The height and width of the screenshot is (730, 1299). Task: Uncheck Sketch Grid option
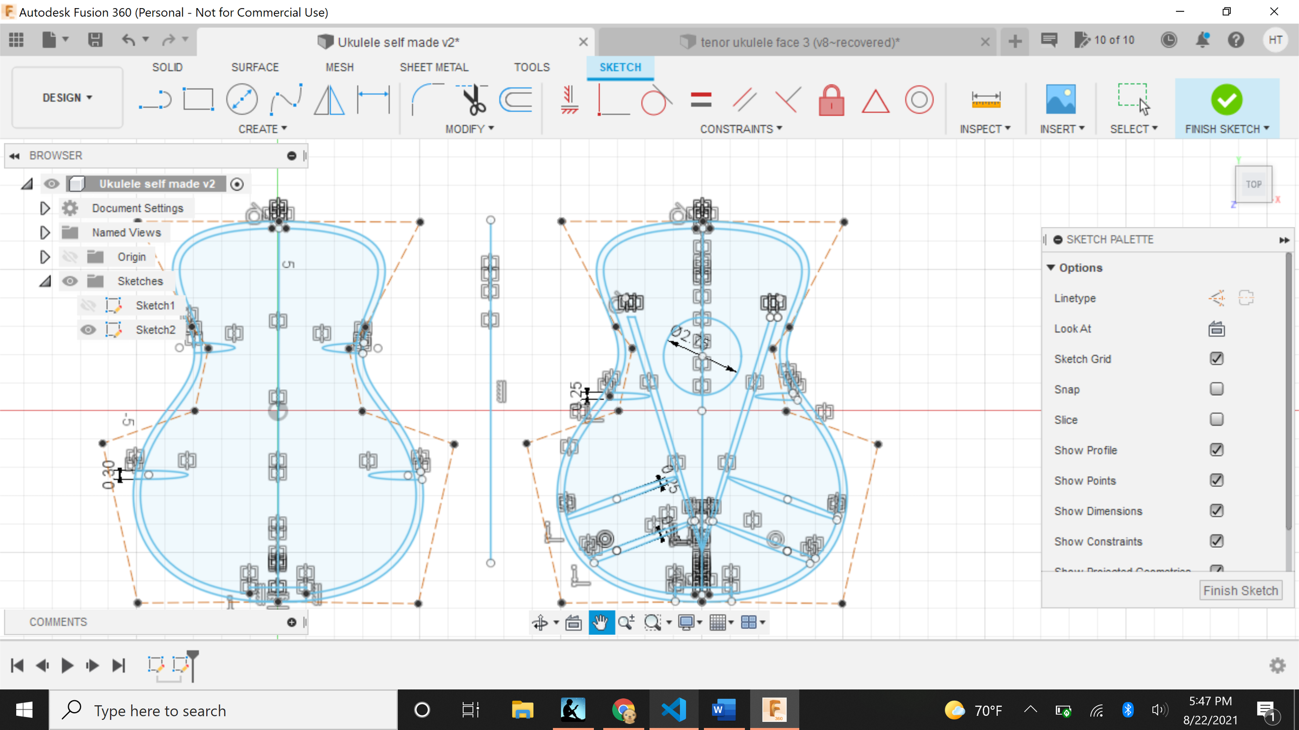click(1216, 359)
